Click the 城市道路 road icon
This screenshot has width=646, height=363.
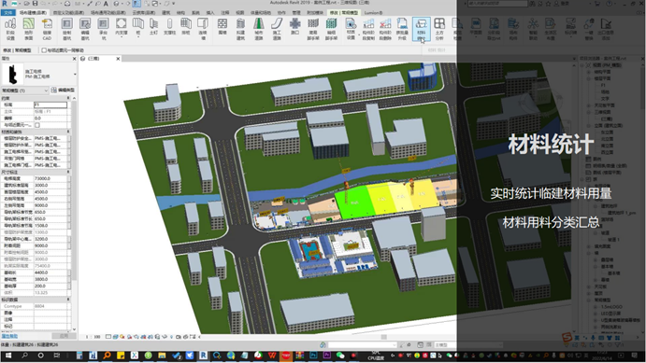click(x=259, y=29)
